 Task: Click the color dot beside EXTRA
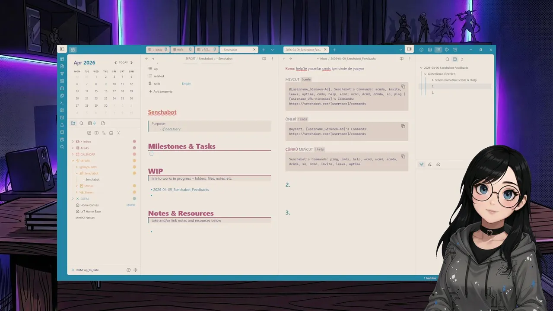coord(134,199)
